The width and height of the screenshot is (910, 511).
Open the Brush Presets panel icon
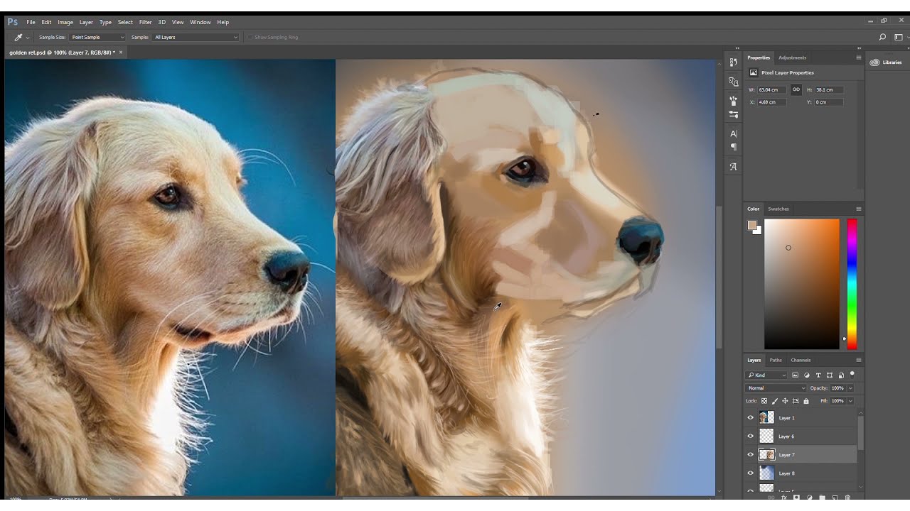734,101
